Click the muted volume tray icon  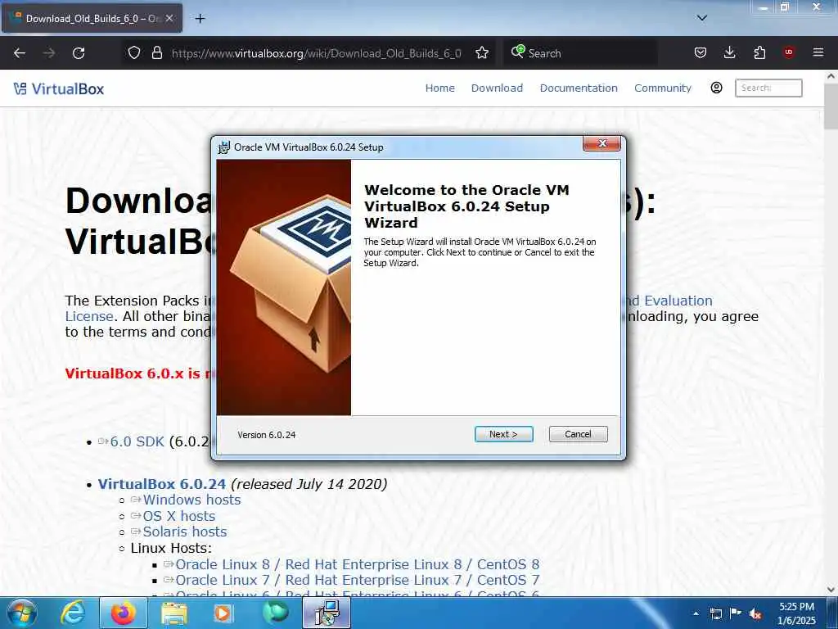pos(755,614)
